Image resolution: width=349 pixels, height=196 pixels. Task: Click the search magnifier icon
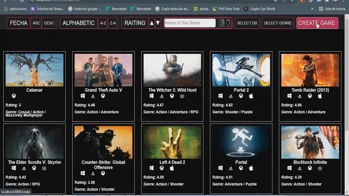tap(221, 23)
